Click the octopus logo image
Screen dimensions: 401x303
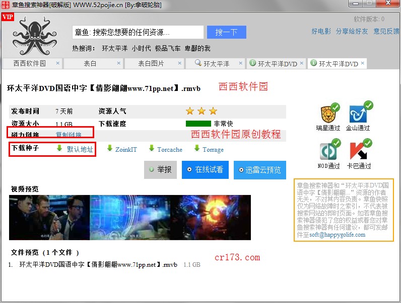35,36
